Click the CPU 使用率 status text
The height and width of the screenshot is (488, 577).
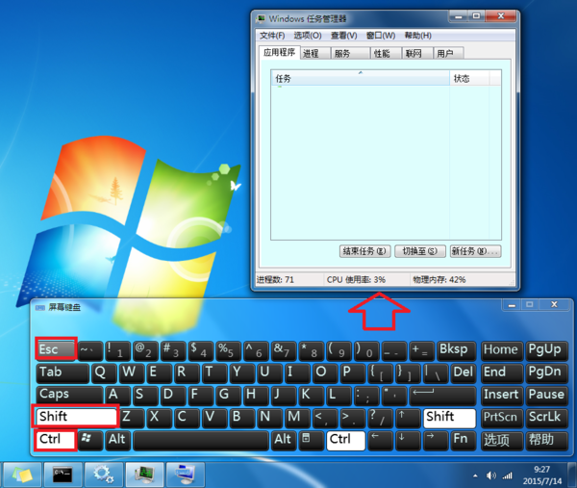pos(356,280)
